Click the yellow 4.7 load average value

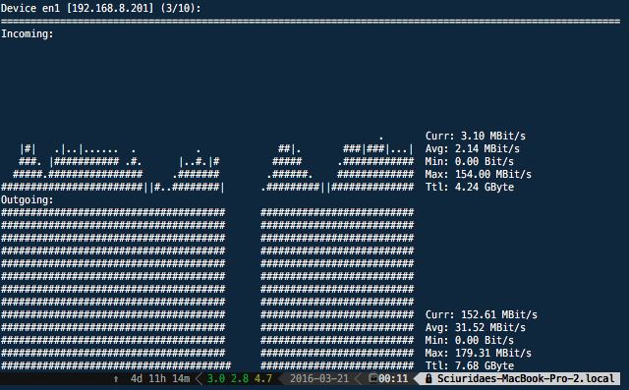[x=263, y=378]
